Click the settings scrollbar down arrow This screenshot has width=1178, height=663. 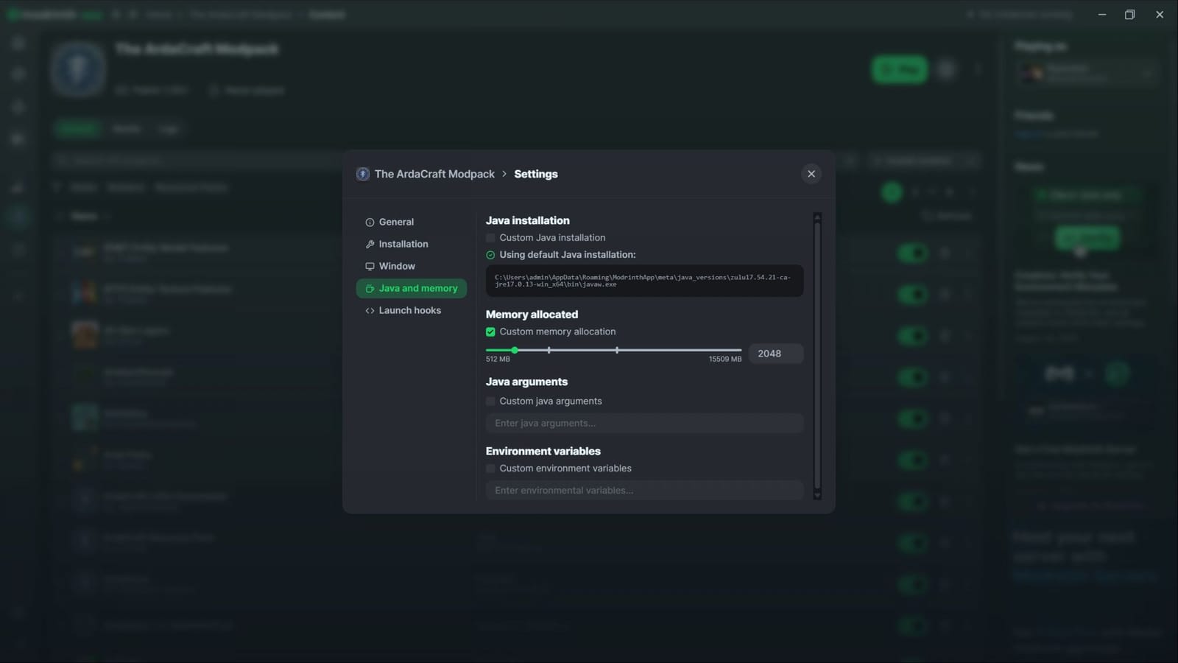(817, 496)
